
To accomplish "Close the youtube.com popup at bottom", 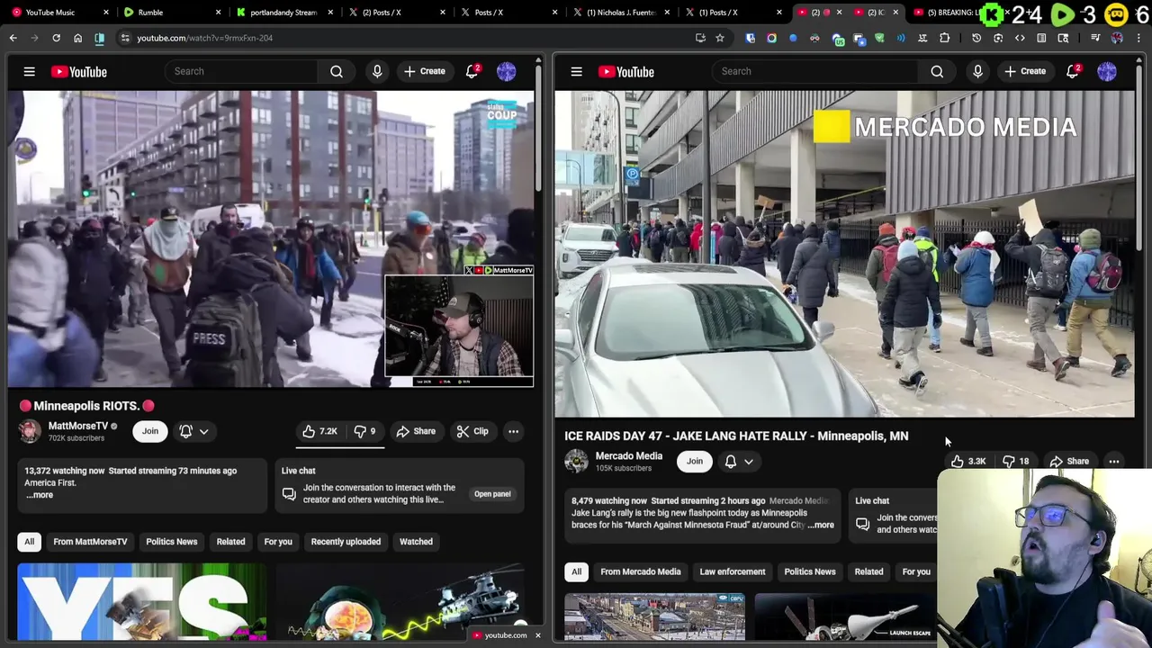I will point(537,635).
